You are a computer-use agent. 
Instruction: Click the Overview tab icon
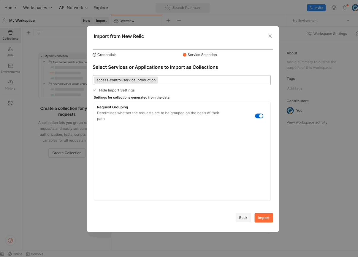point(116,21)
